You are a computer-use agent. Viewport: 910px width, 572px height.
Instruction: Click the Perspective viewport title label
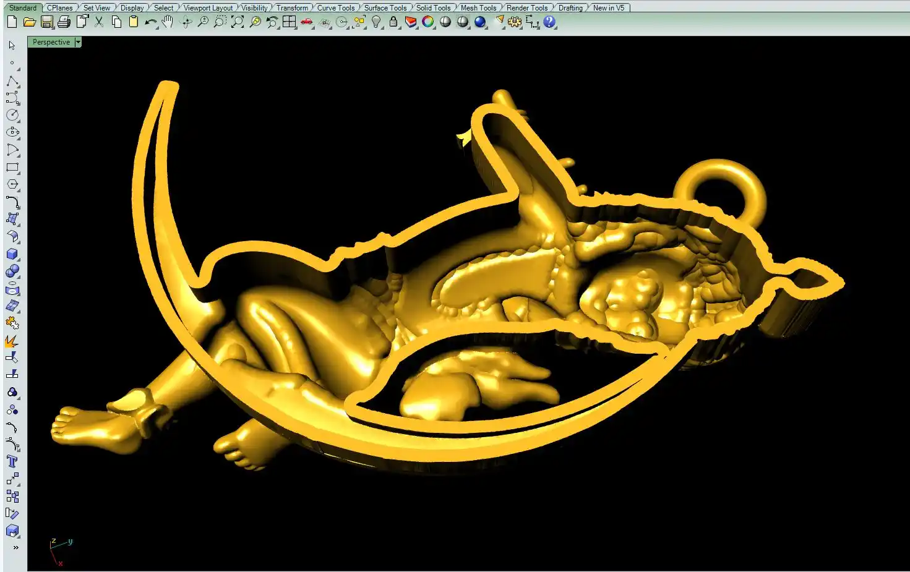click(x=51, y=42)
